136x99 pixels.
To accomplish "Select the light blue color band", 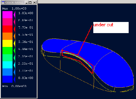I will click(7, 72).
